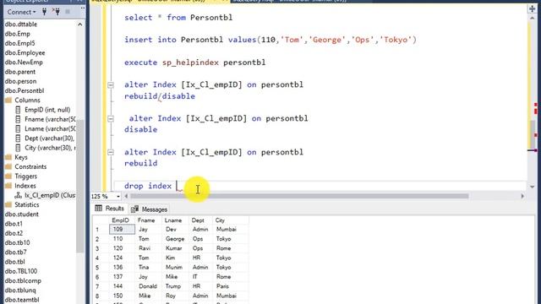This screenshot has width=541, height=304.
Task: Click the Object Explorer scroll up arrow
Action: click(x=80, y=24)
